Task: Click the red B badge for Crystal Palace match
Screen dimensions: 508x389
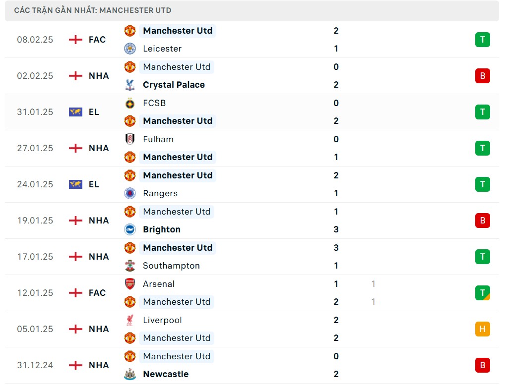Action: click(482, 76)
